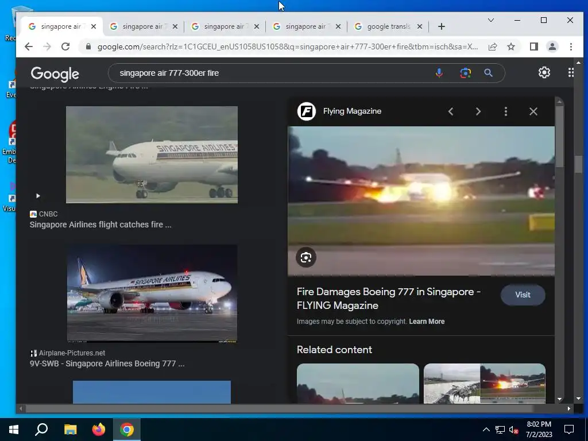Close the google translate tab
The width and height of the screenshot is (588, 441).
click(x=420, y=26)
